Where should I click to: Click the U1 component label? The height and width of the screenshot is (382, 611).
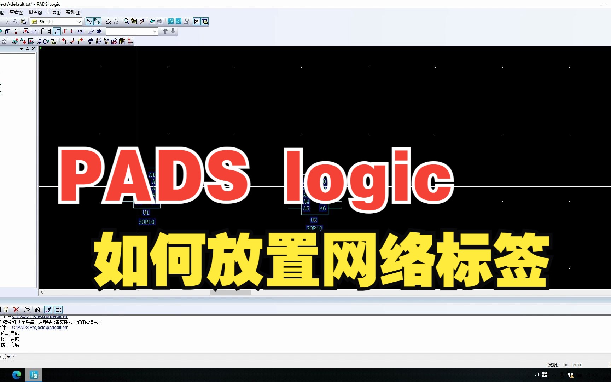[x=146, y=213]
